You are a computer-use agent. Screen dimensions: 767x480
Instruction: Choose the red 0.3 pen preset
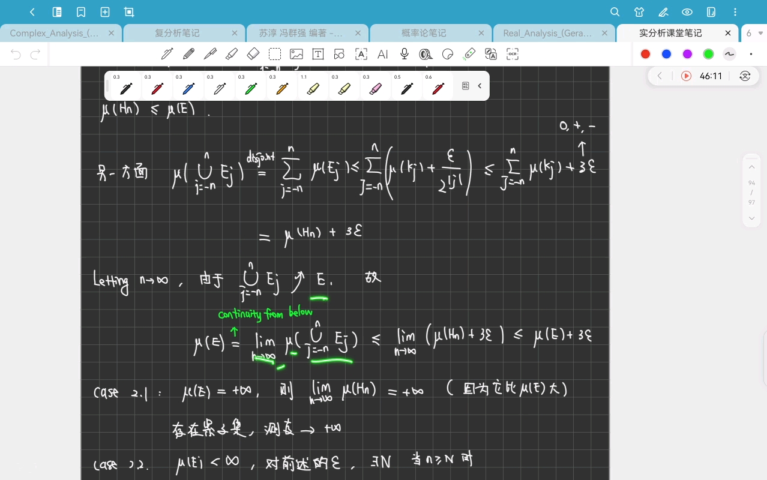click(x=157, y=86)
